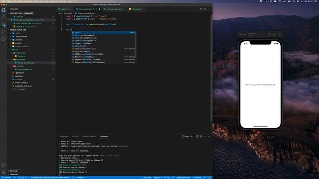Open the Debug Console tab
The width and height of the screenshot is (319, 179).
click(89, 136)
